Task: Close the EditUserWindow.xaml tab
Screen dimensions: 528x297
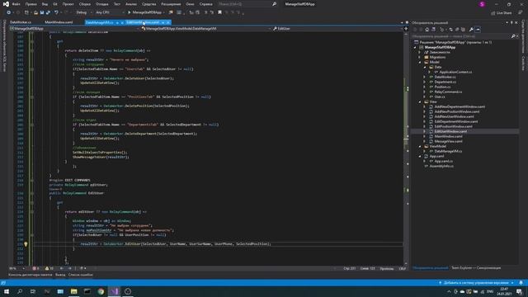Action: pyautogui.click(x=168, y=22)
